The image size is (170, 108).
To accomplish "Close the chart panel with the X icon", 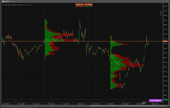I will pos(168,1).
